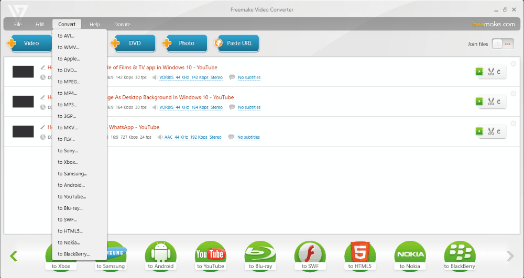Viewport: 524px width, 278px height.
Task: Remove the WhatsApp video from list
Action: [514, 123]
